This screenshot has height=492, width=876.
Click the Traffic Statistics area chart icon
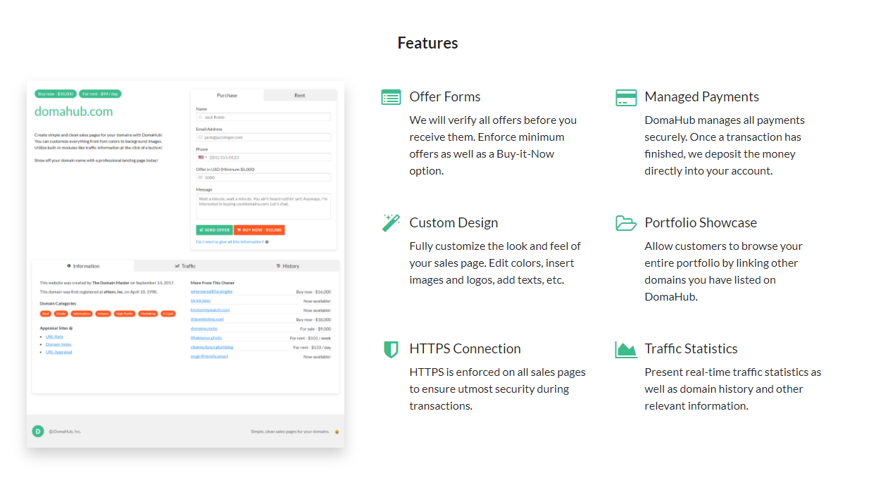626,349
